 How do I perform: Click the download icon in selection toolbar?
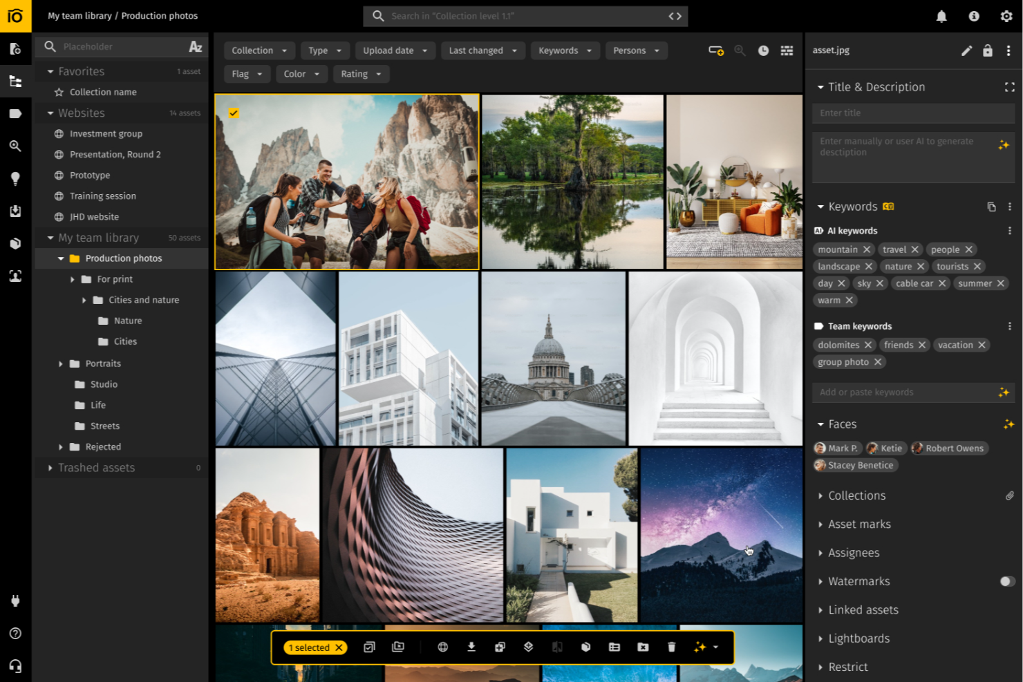pyautogui.click(x=471, y=647)
